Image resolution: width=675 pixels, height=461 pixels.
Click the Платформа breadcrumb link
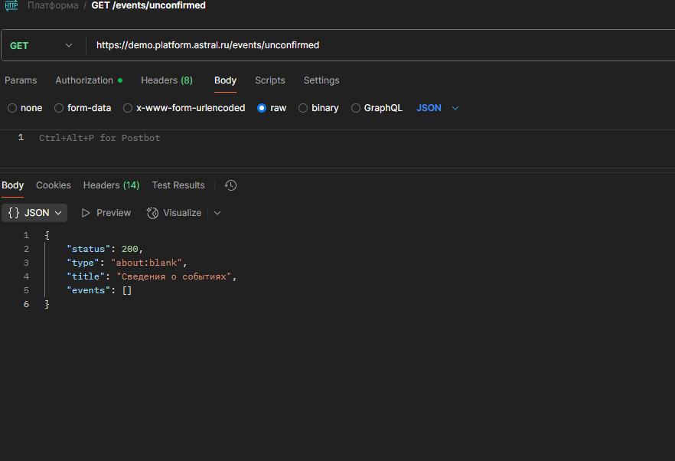click(x=53, y=5)
